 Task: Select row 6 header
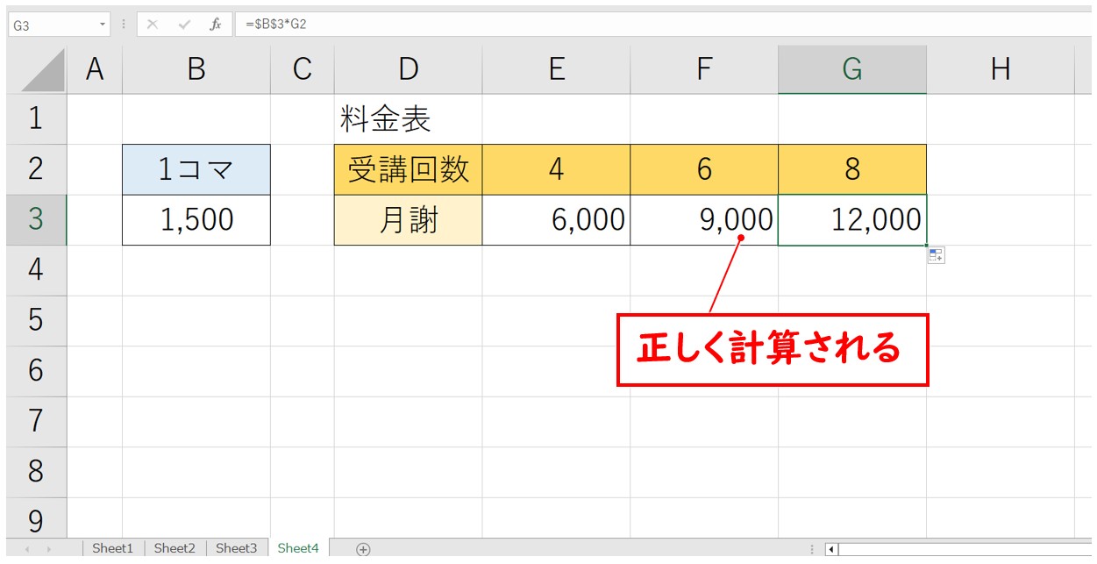pyautogui.click(x=36, y=371)
